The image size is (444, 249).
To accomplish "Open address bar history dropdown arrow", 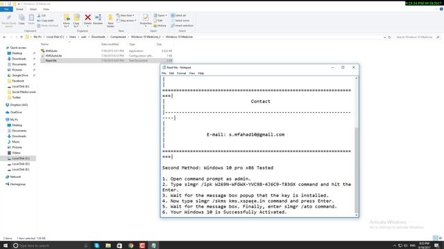I will click(384, 37).
